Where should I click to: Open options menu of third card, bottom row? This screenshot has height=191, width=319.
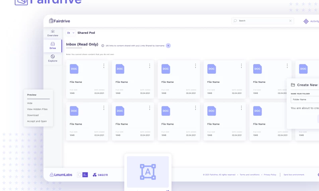click(195, 108)
